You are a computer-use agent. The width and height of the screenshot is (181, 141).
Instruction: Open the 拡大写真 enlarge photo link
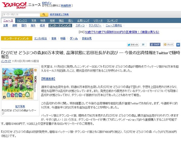20,106
